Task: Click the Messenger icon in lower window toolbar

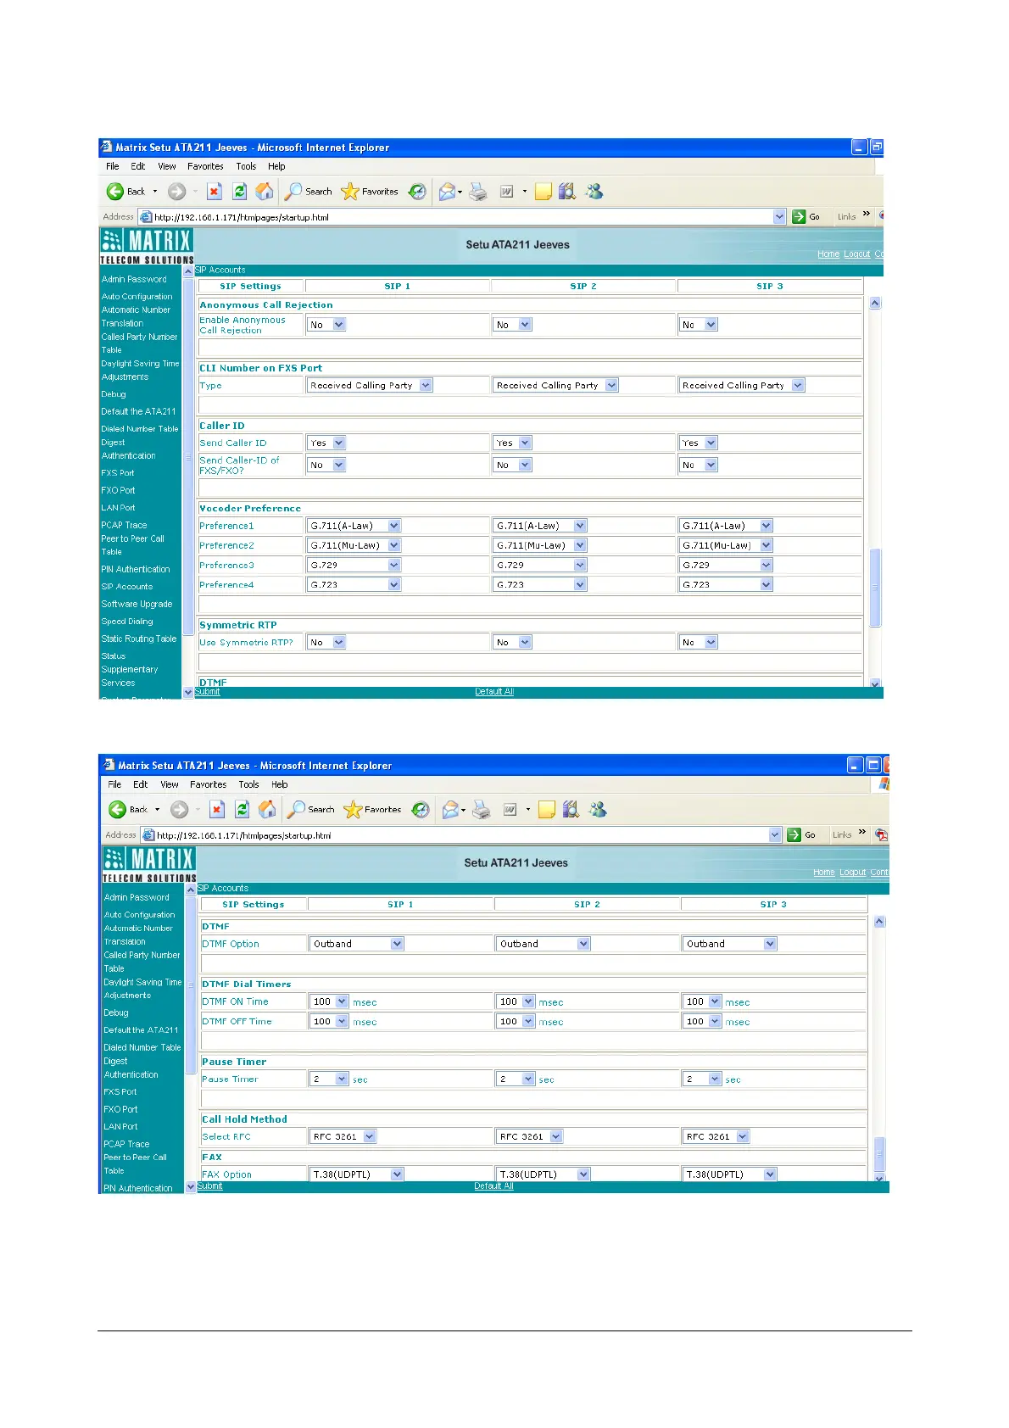Action: click(x=598, y=810)
